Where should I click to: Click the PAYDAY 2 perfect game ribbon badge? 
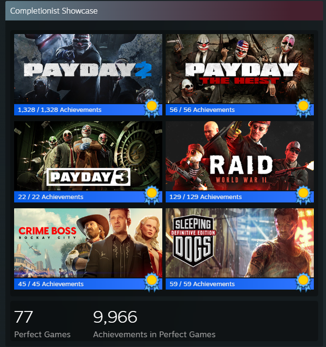coord(152,108)
